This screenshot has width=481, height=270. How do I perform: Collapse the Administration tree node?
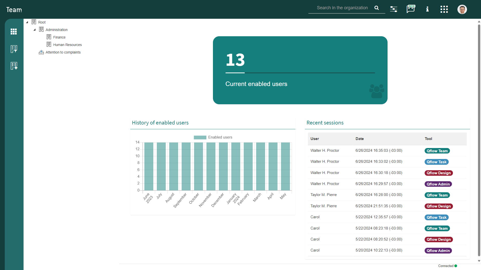coord(35,30)
